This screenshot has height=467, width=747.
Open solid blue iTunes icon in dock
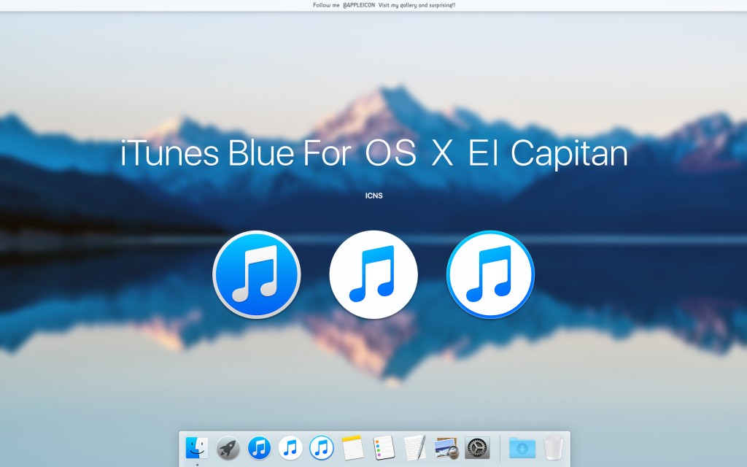click(x=259, y=448)
